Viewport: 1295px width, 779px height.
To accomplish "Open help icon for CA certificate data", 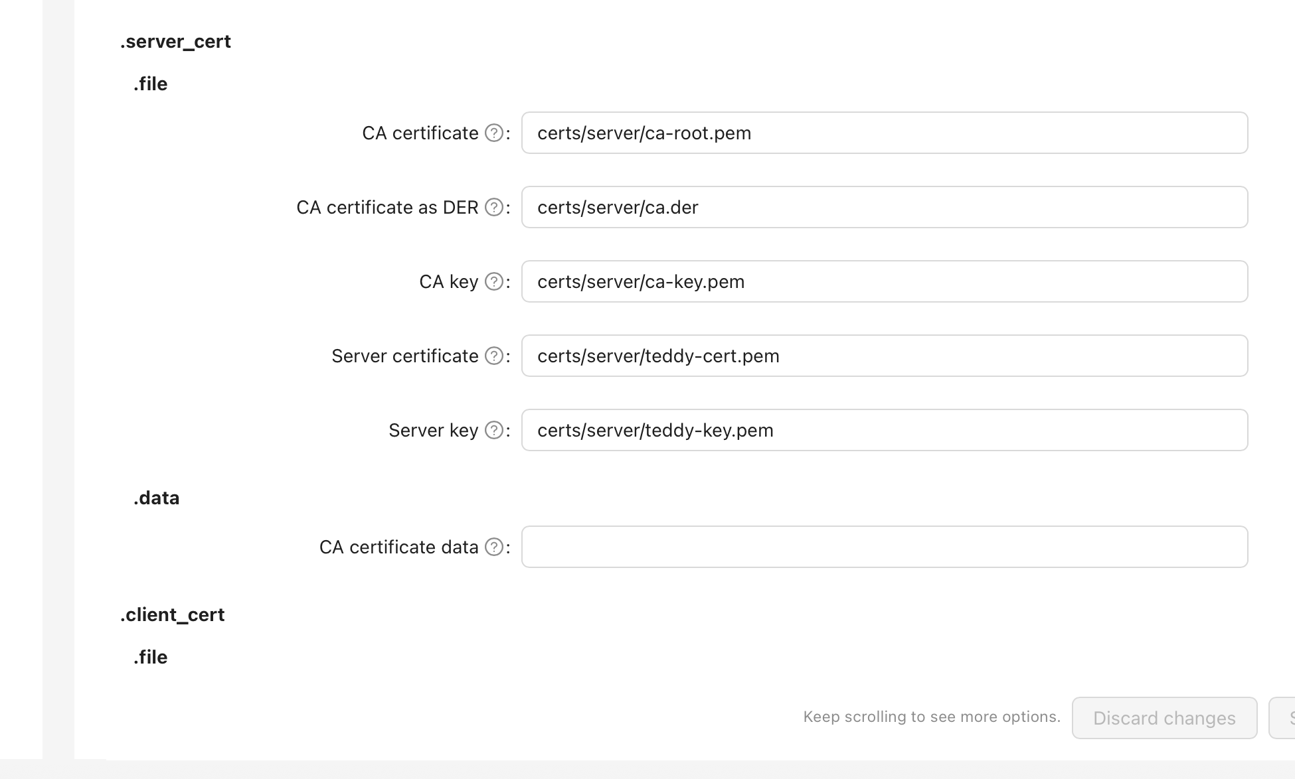I will pyautogui.click(x=494, y=547).
